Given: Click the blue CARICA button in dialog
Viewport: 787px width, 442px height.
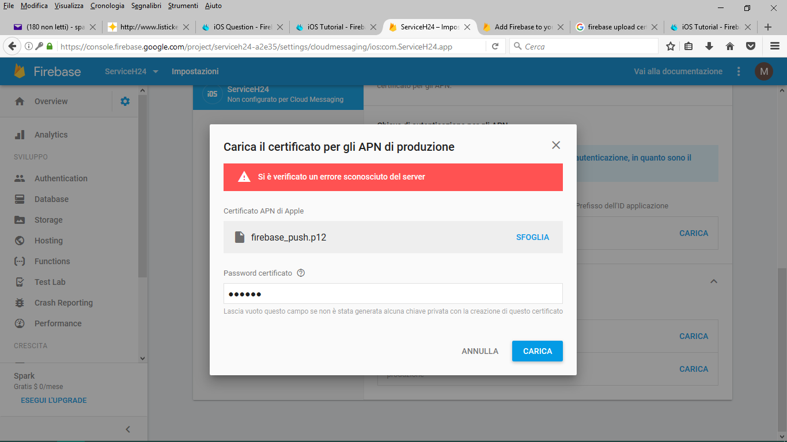Looking at the screenshot, I should coord(538,351).
